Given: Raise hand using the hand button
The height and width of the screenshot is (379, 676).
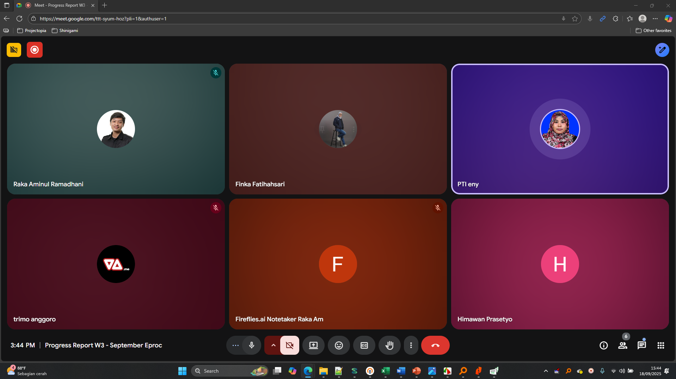Looking at the screenshot, I should (389, 345).
